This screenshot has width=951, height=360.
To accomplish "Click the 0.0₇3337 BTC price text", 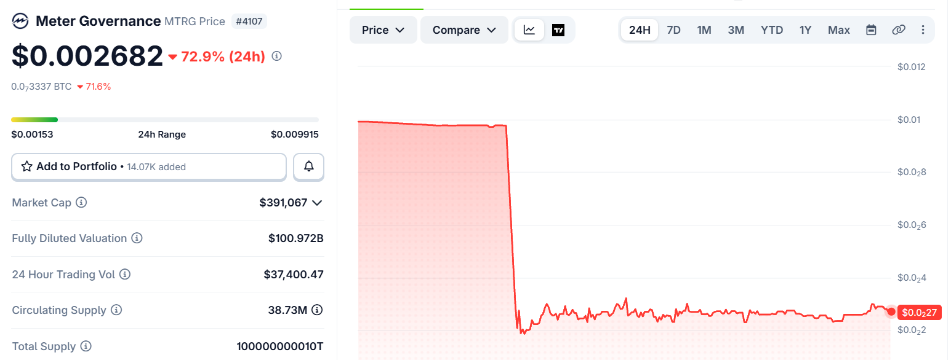I will click(41, 87).
